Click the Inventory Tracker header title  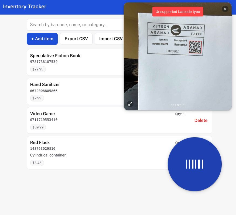[25, 7]
